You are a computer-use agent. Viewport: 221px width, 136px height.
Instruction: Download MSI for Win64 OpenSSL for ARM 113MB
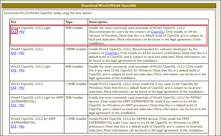pos(22,127)
